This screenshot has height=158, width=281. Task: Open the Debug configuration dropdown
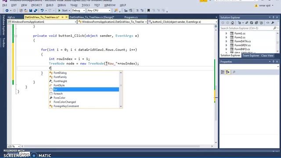[78, 11]
